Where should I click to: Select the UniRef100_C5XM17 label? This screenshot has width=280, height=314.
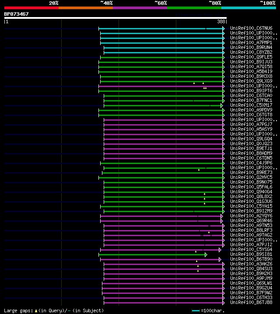click(251, 105)
